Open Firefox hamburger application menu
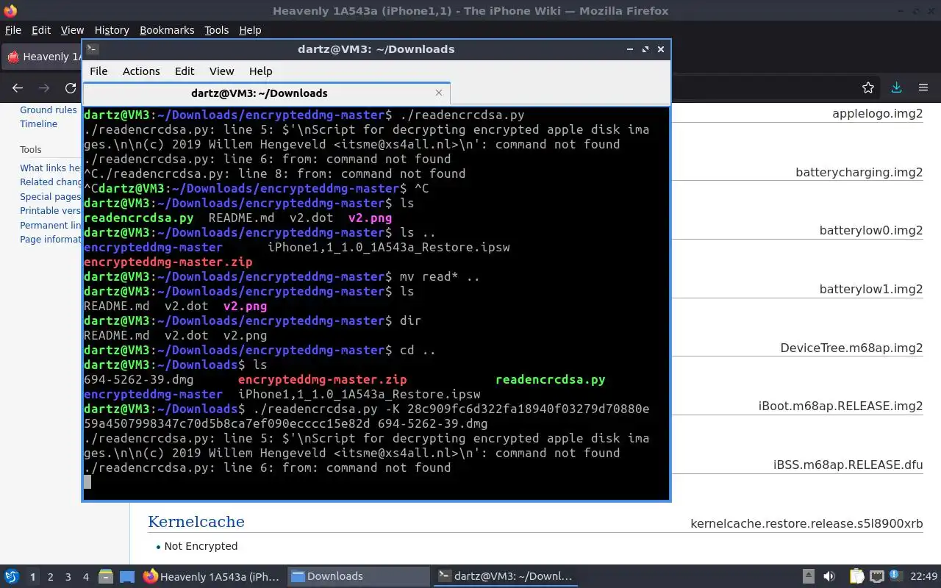 pos(923,88)
